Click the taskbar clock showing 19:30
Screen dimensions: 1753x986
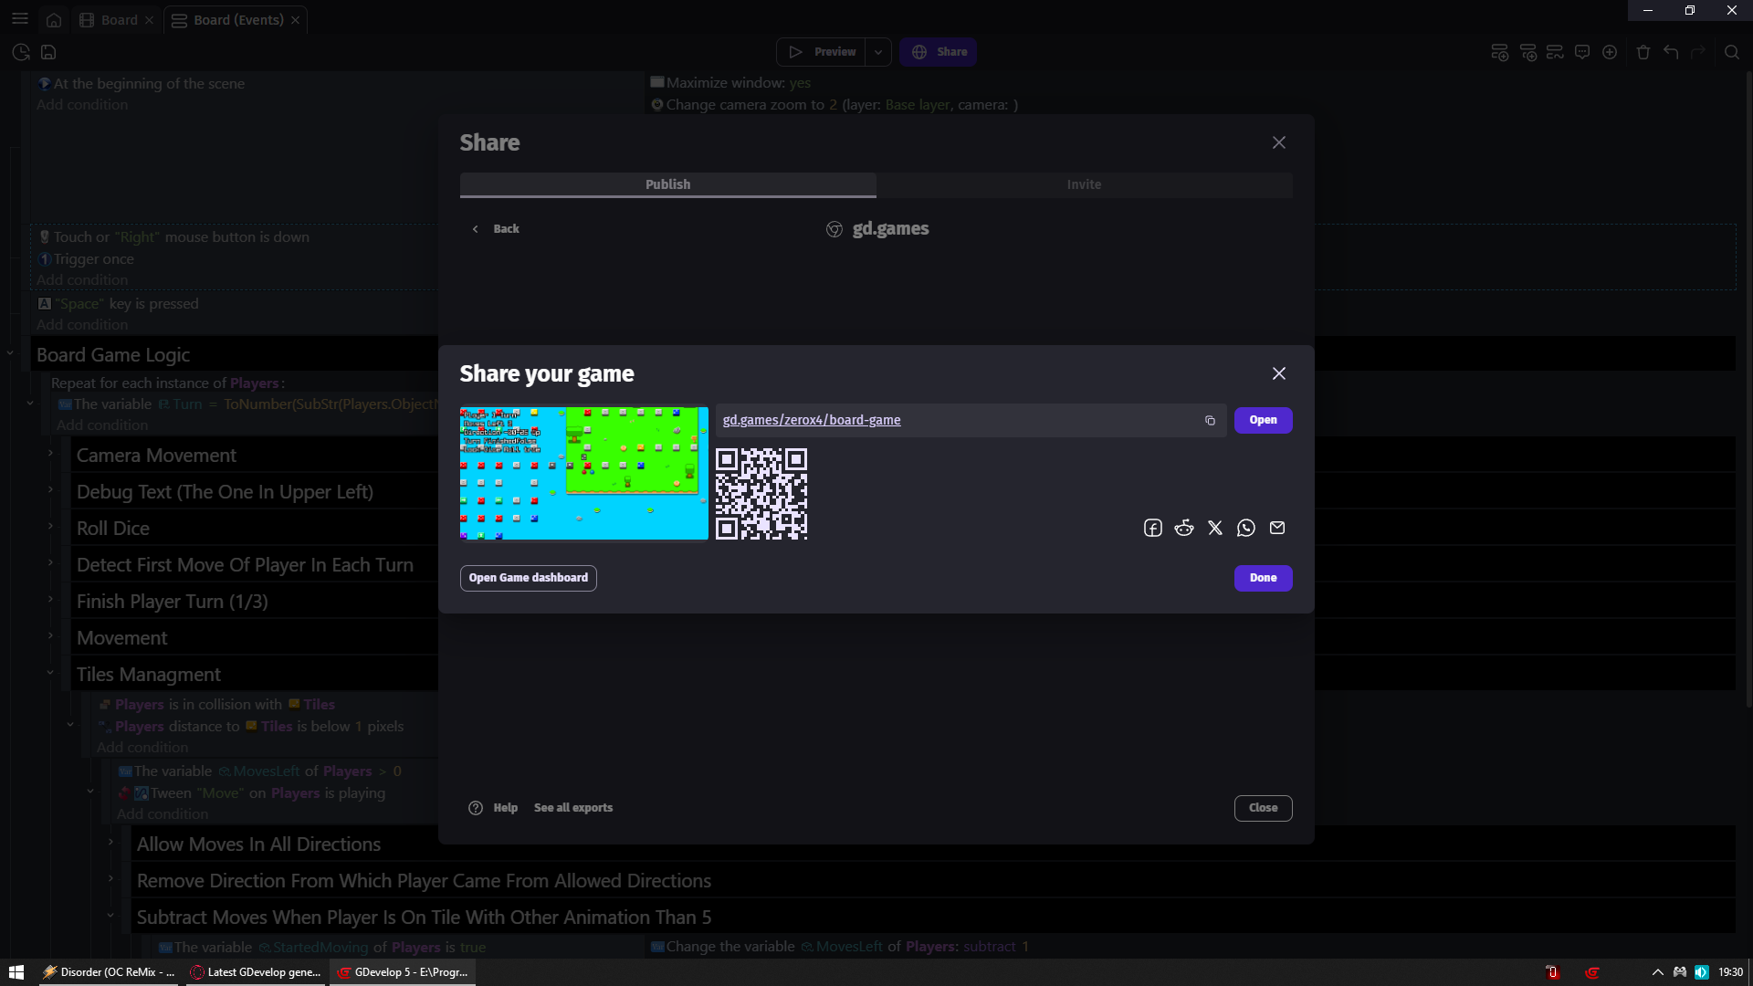coord(1730,972)
